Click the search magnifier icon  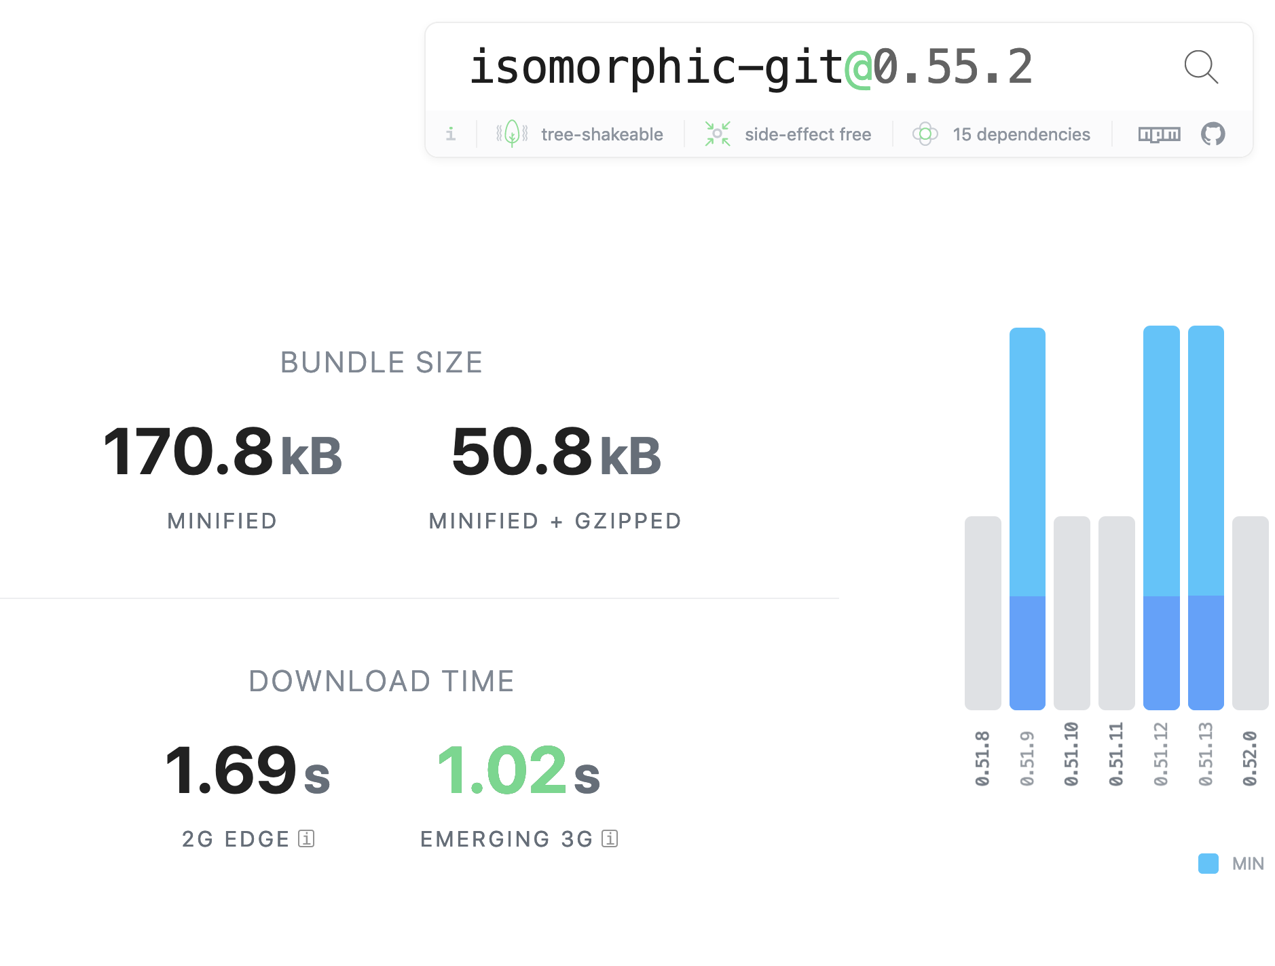pos(1201,66)
